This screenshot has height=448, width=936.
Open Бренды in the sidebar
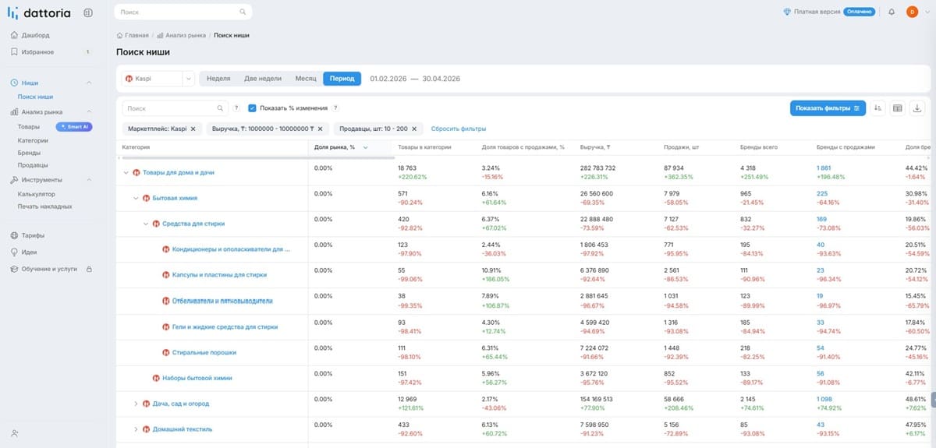(30, 153)
